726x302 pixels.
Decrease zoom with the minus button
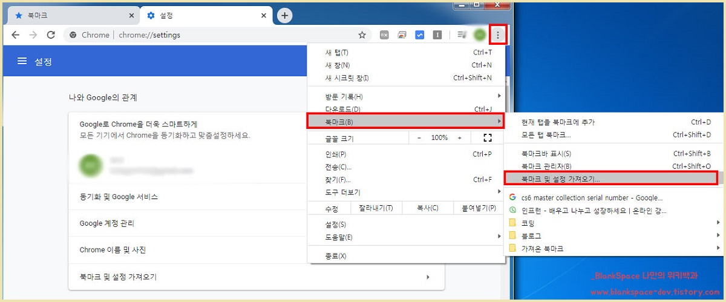420,138
